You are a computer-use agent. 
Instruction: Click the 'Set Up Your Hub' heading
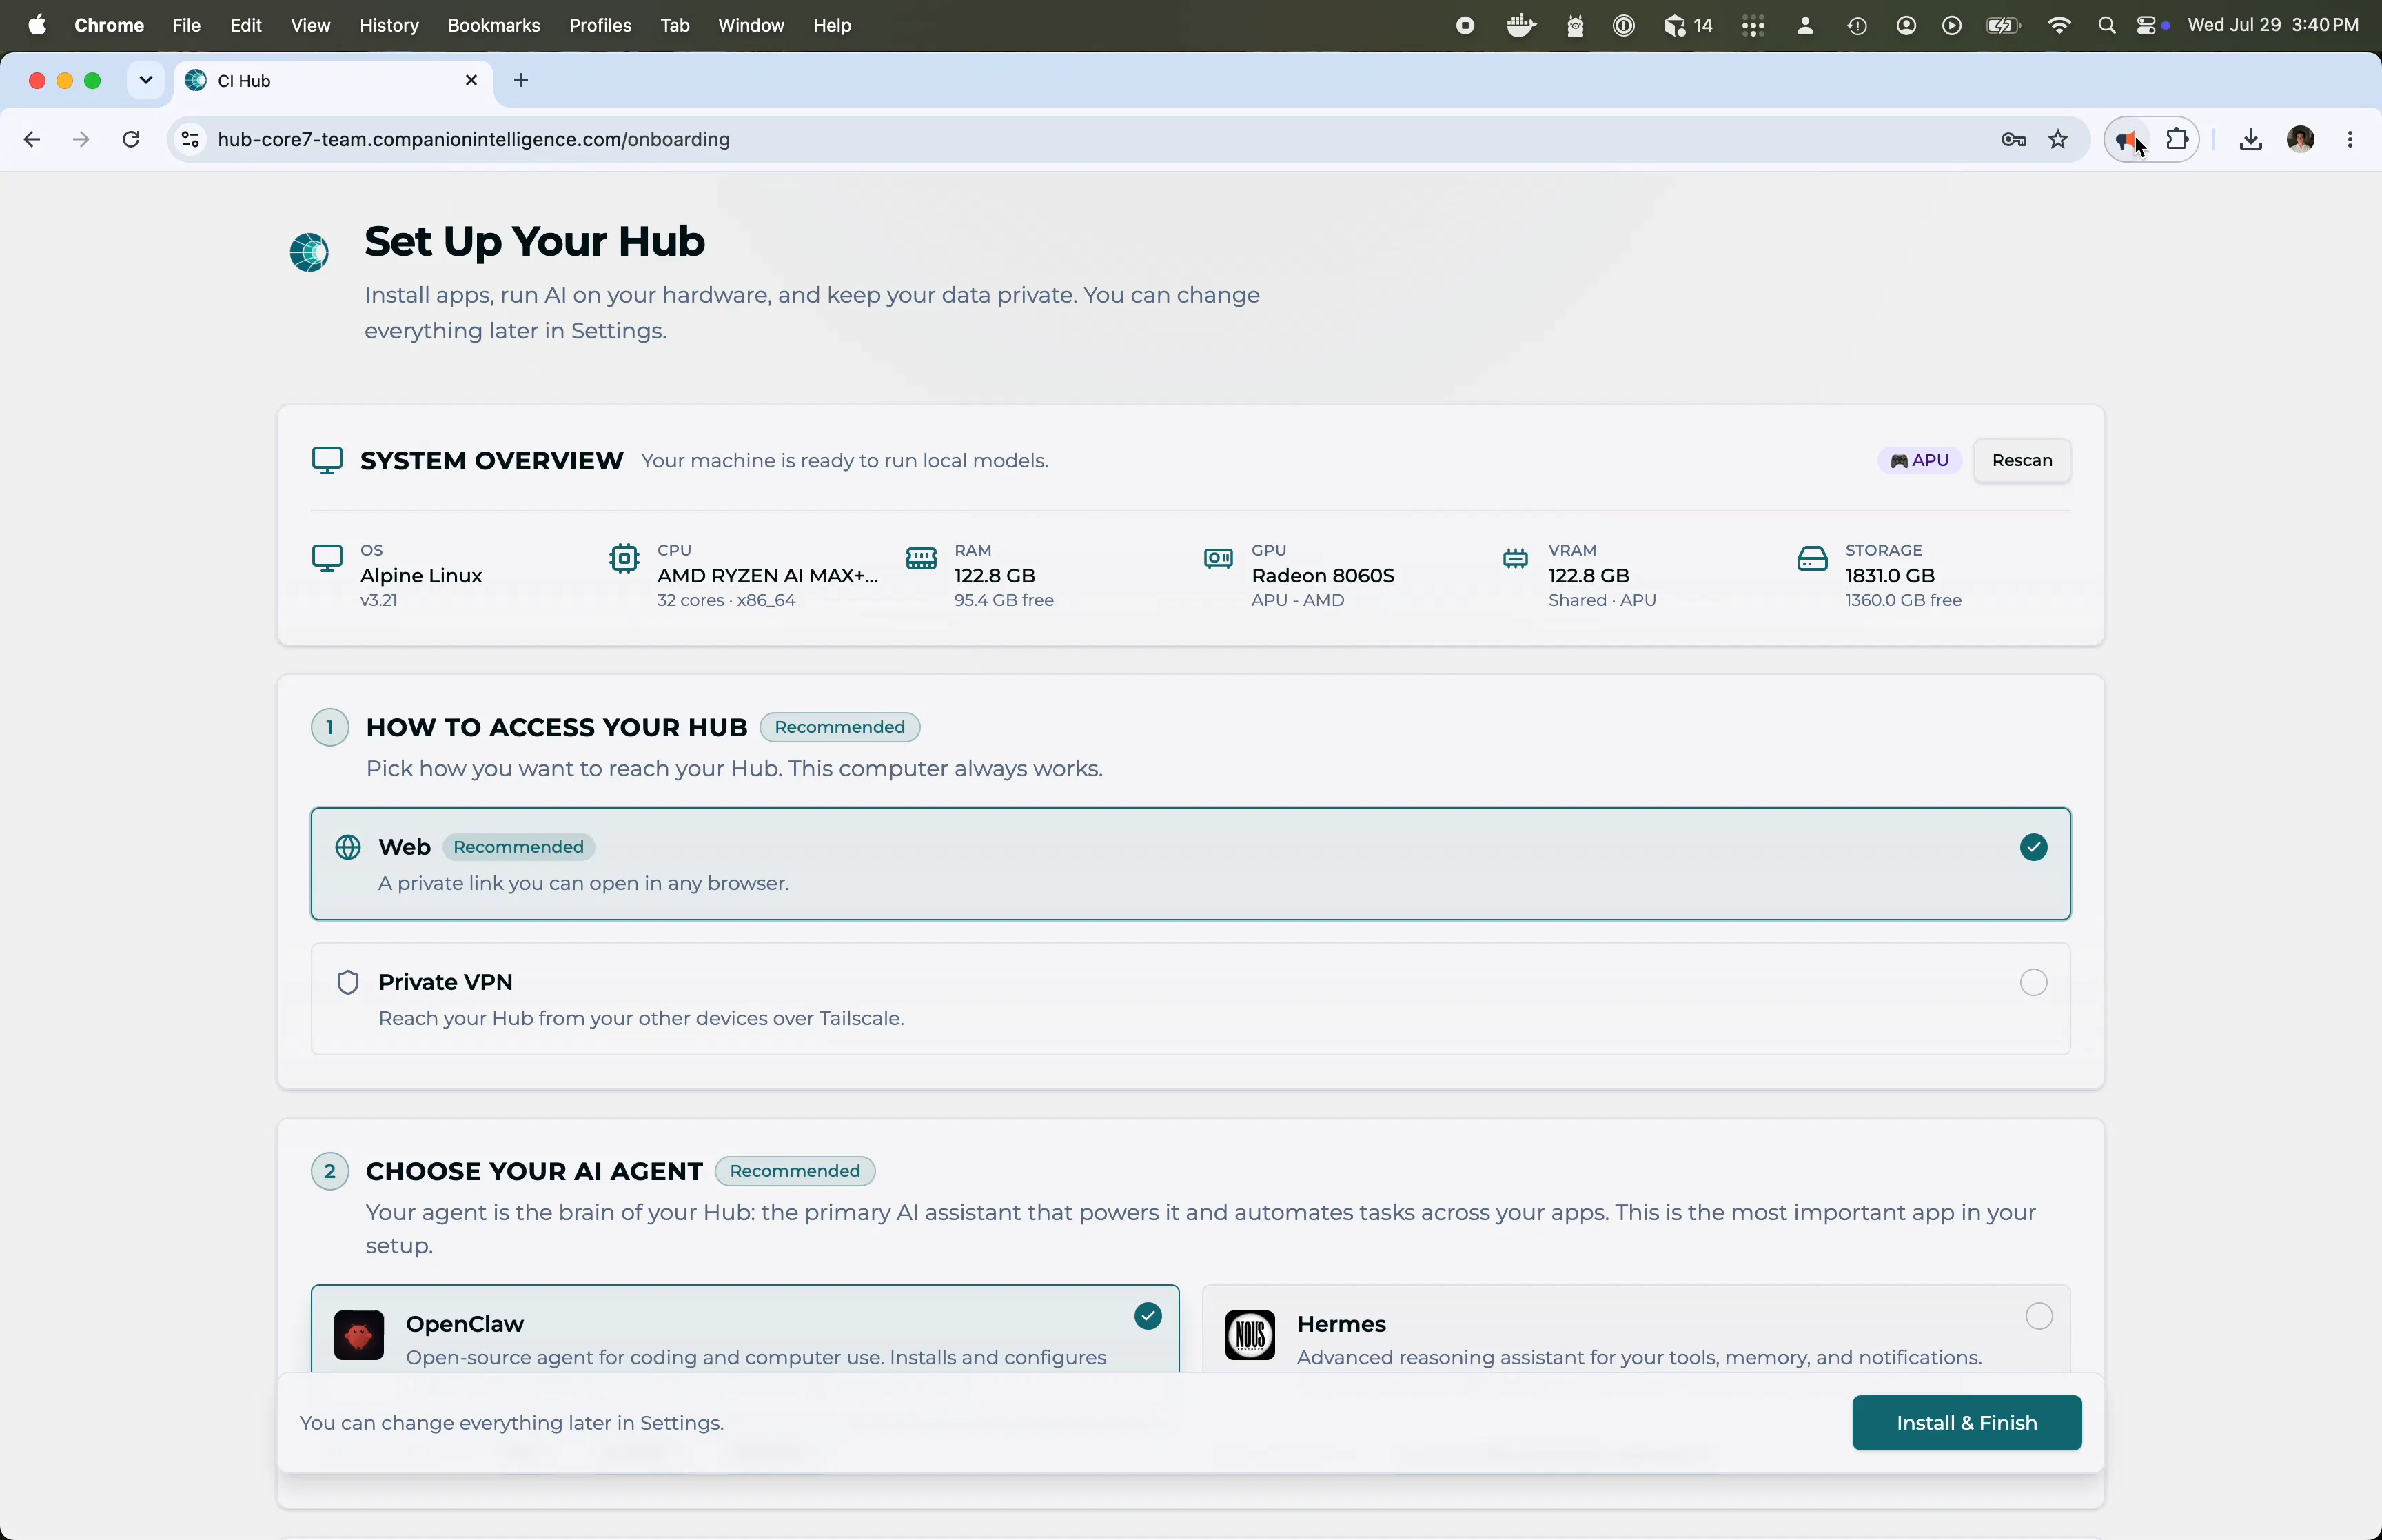(x=535, y=241)
